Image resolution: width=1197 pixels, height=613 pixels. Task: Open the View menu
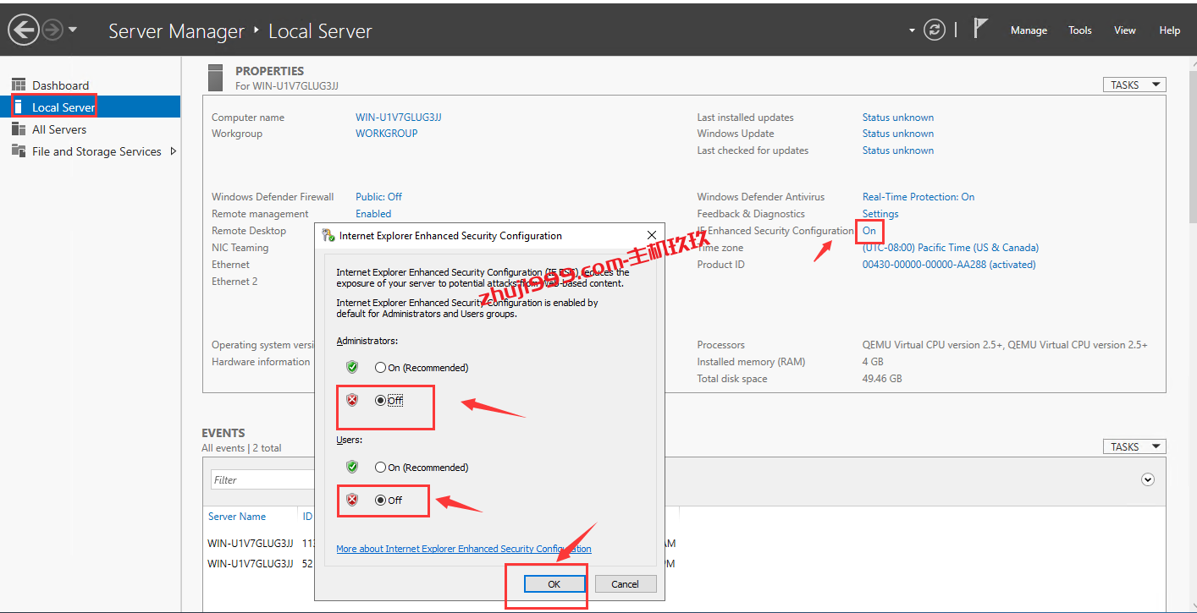1125,30
